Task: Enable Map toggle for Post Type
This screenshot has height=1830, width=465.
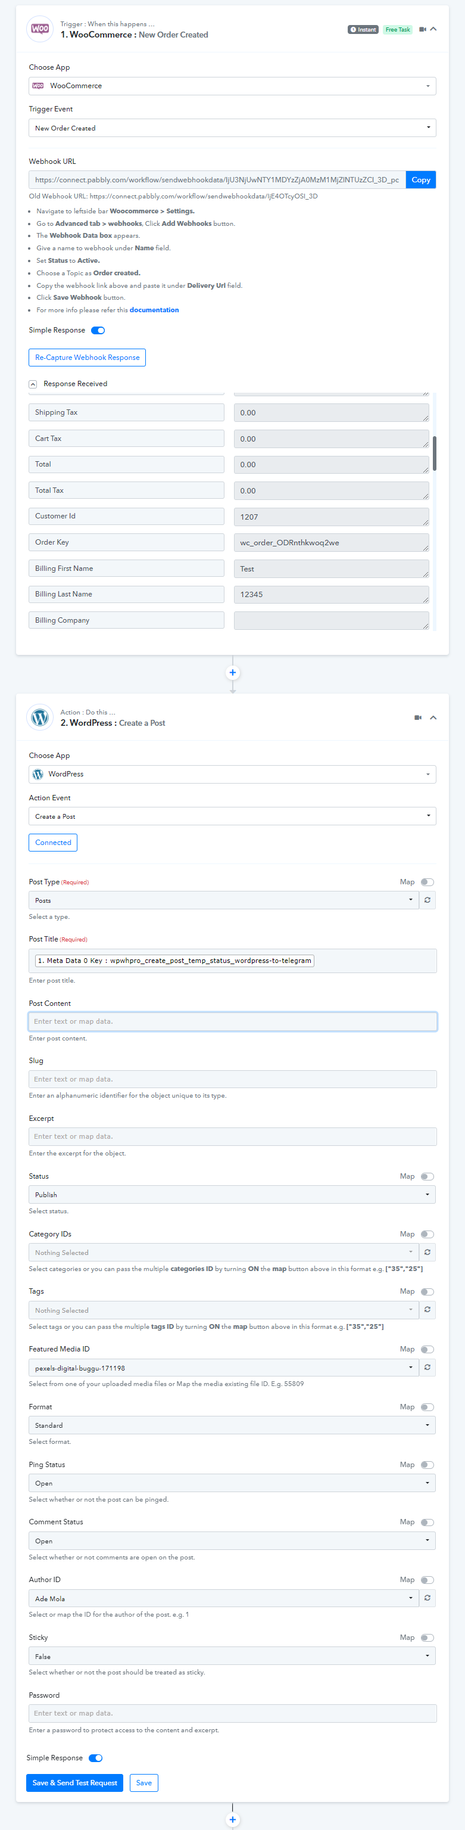Action: click(427, 881)
